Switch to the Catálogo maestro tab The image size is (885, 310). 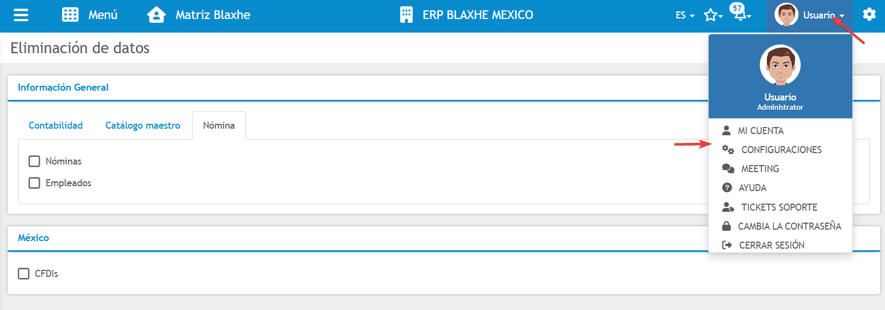143,125
